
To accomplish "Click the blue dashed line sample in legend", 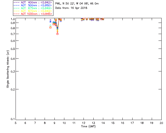I will (x=17, y=5).
